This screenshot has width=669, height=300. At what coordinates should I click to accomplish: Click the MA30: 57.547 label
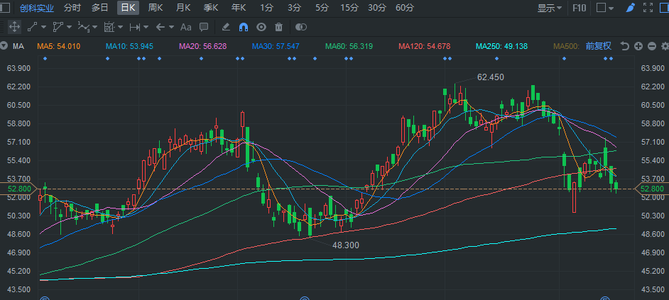(276, 46)
